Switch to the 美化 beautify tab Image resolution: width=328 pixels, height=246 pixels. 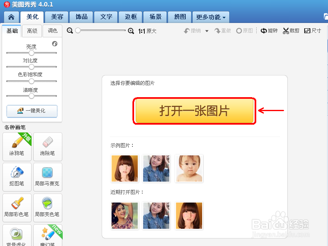click(32, 17)
